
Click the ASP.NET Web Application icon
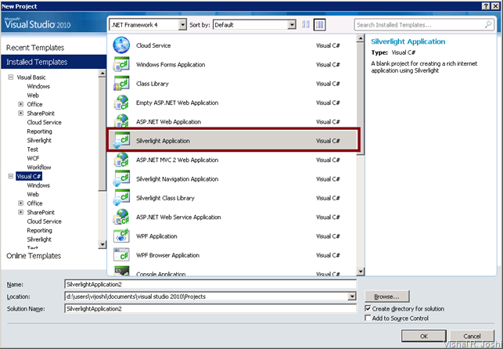(121, 121)
